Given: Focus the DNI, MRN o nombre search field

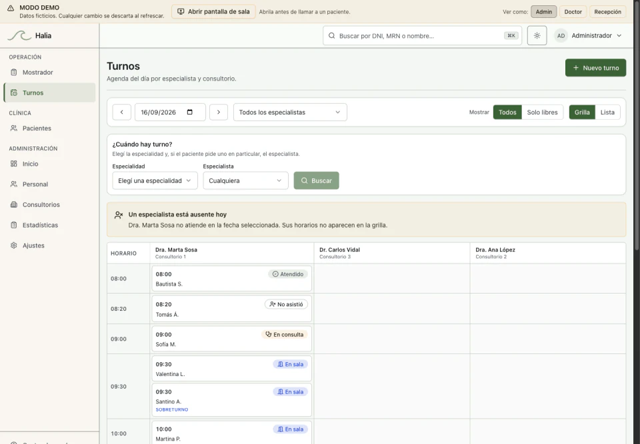Looking at the screenshot, I should (x=422, y=35).
